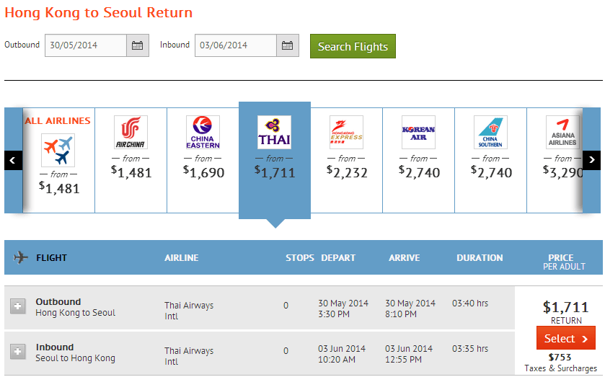Click Select to book the $1,711 fare
The width and height of the screenshot is (605, 377).
coord(566,339)
